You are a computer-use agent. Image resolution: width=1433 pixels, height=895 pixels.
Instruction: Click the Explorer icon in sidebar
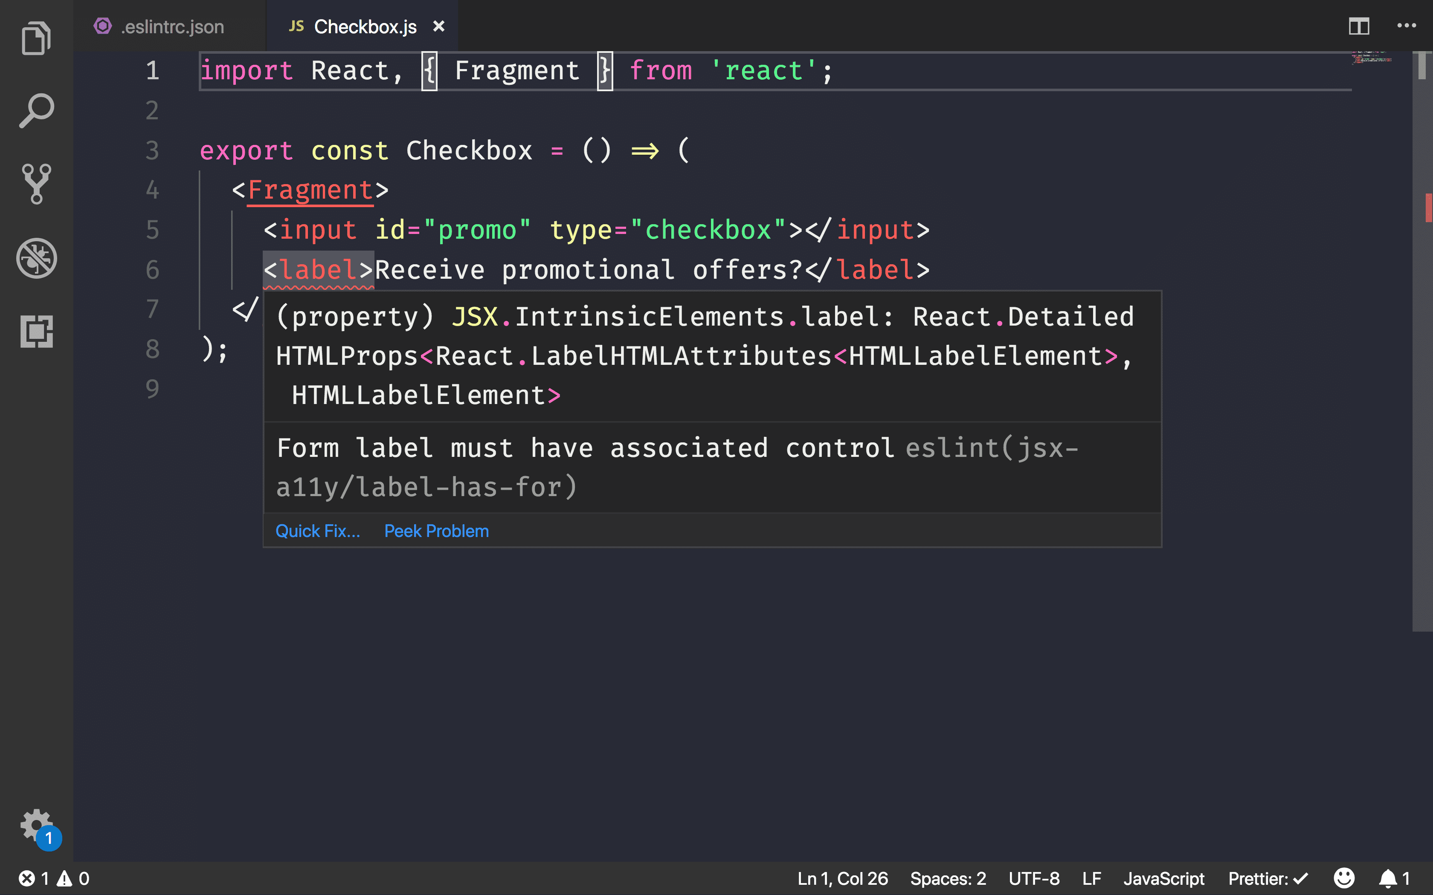point(36,38)
